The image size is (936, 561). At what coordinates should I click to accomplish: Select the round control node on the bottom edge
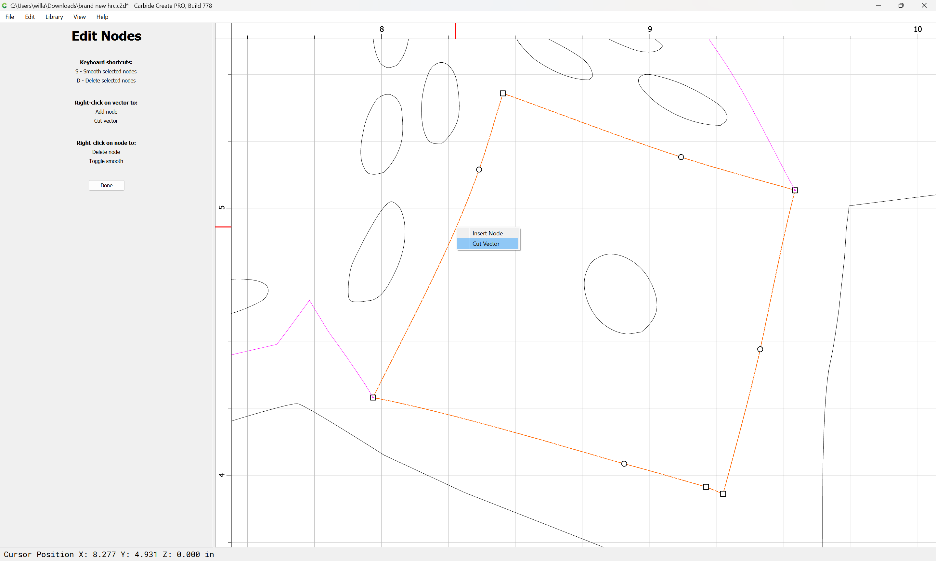(624, 464)
